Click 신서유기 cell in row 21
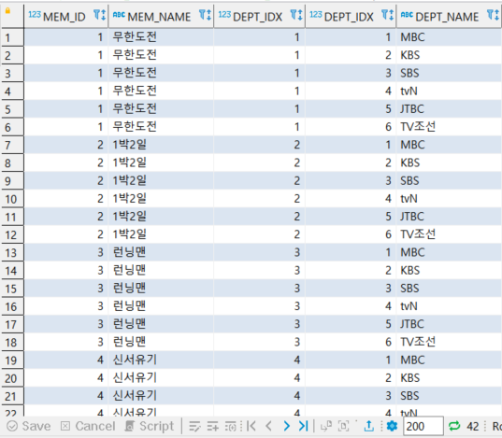 click(161, 395)
